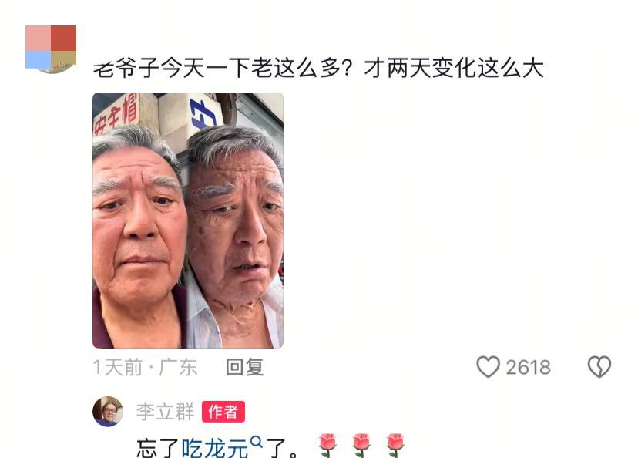638x458 pixels.
Task: Tap the red 作者 author badge
Action: (223, 412)
